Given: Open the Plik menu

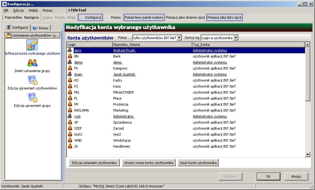Looking at the screenshot, I should coord(6,10).
